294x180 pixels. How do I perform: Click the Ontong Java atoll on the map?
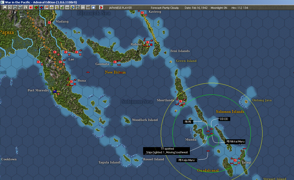tap(246, 102)
